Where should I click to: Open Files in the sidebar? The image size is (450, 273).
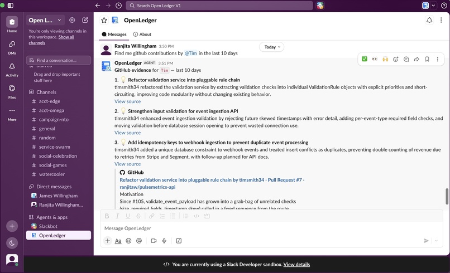click(x=12, y=91)
